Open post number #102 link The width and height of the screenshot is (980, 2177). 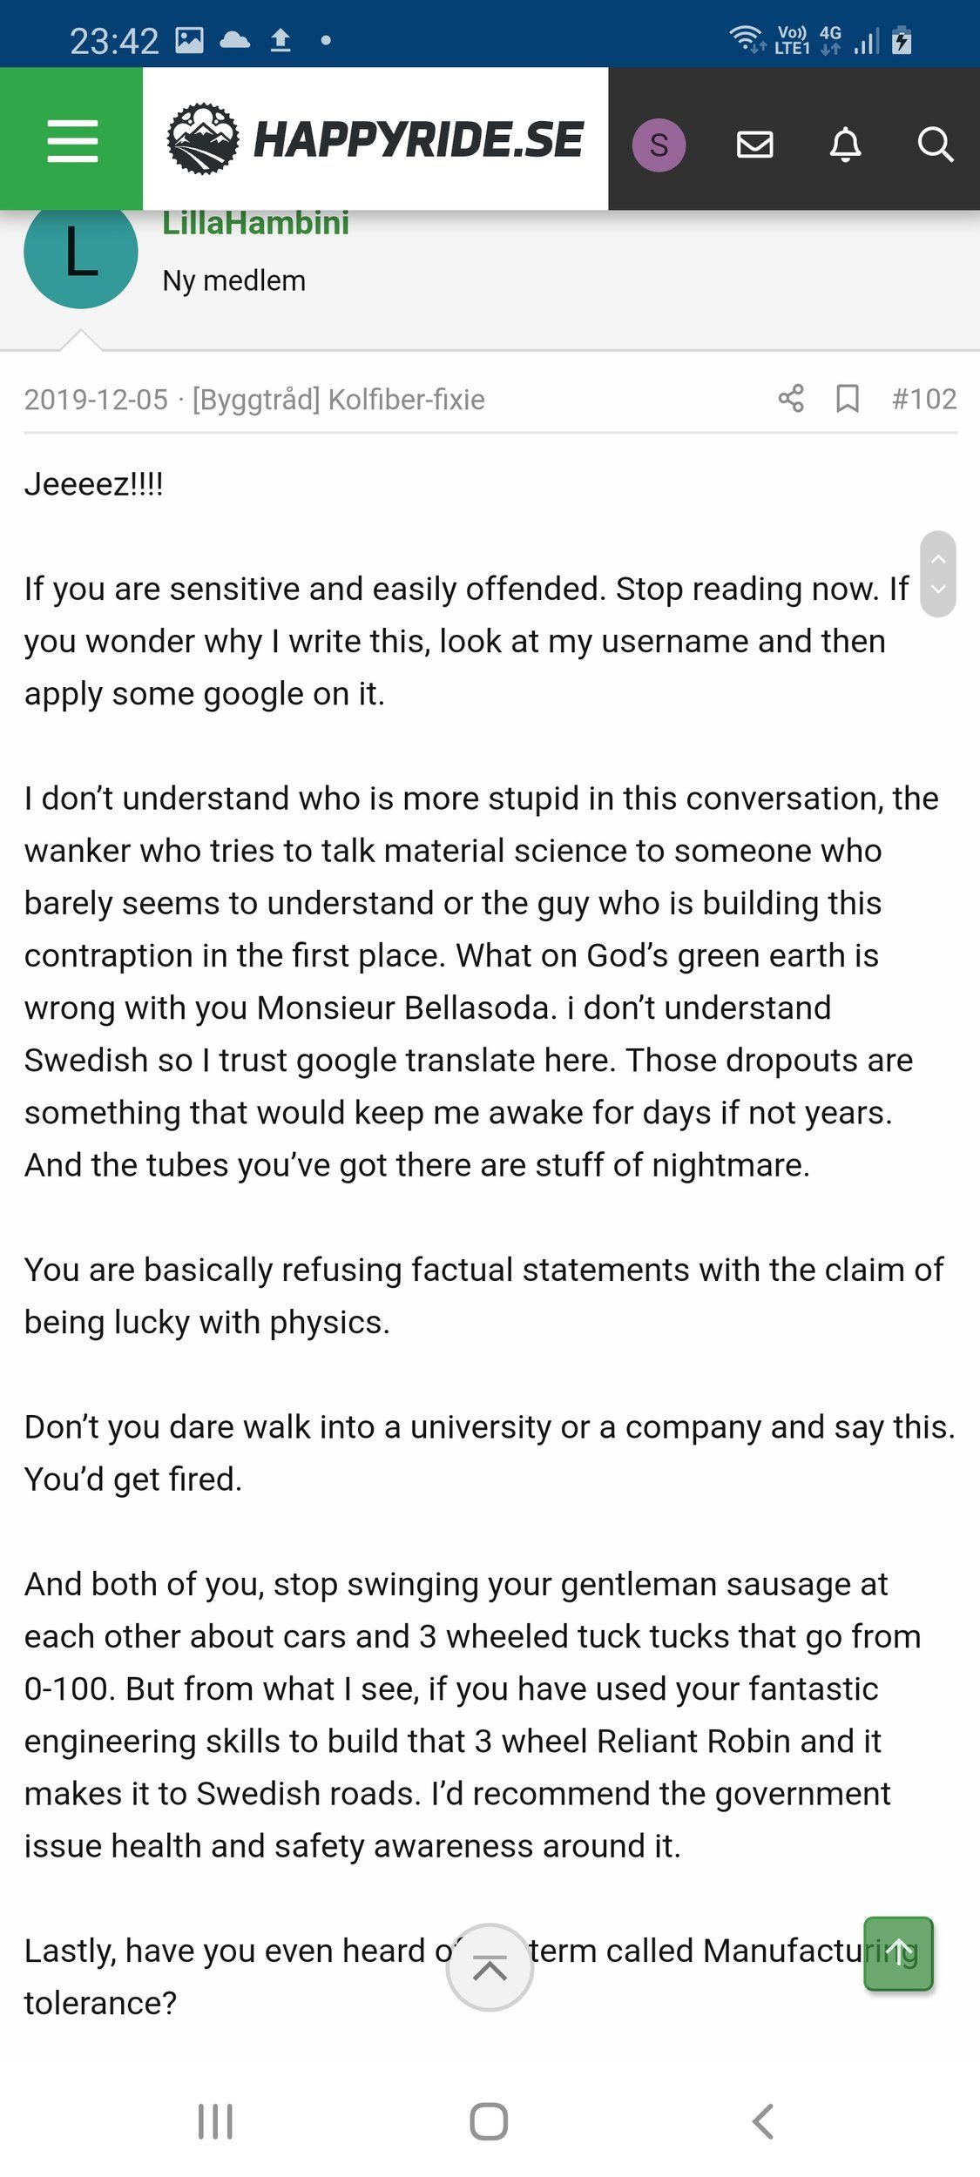point(924,399)
